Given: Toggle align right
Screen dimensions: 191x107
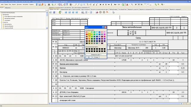Looking at the screenshot, I should point(141,5).
